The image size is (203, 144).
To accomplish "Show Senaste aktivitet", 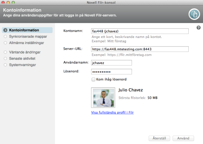I will coord(22,59).
